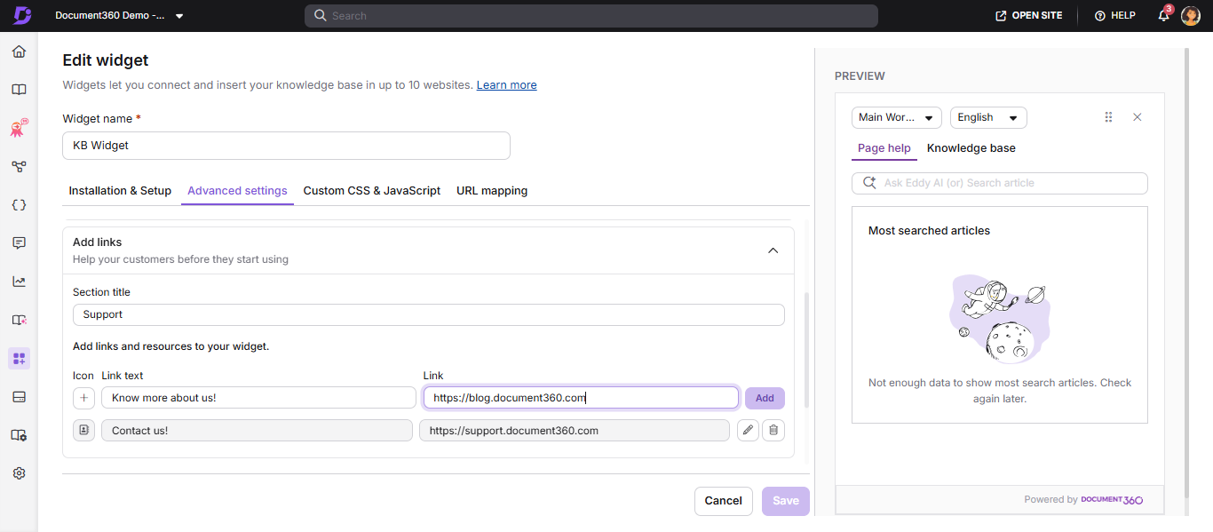Viewport: 1213px width, 532px height.
Task: Close the preview widget with X
Action: point(1137,117)
